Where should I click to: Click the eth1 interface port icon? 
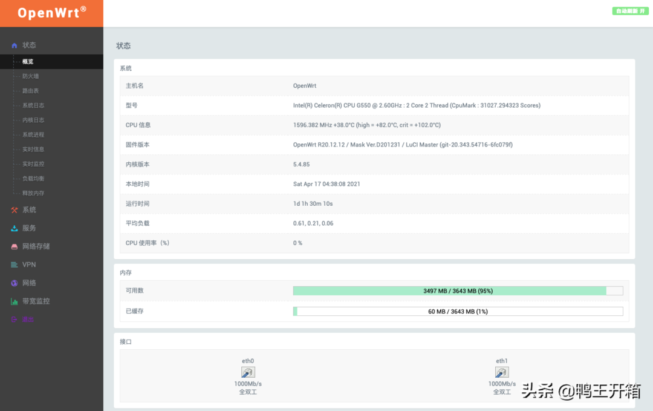(x=502, y=372)
